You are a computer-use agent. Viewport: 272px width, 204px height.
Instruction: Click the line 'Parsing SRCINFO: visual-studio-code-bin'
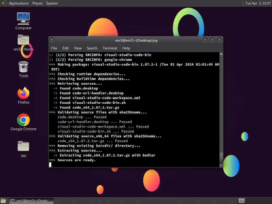click(x=100, y=55)
